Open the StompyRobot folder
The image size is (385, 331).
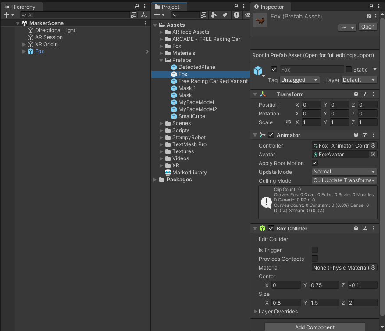point(185,137)
